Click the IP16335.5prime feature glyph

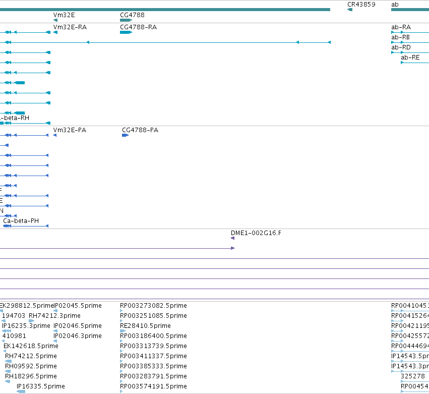21,391
